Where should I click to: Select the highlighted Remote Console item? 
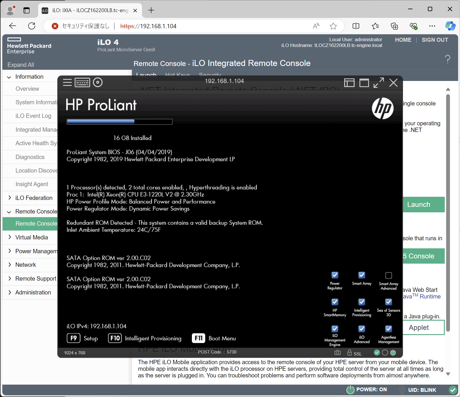point(30,224)
